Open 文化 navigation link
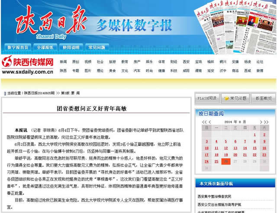This screenshot has width=277, height=213. click(x=125, y=71)
